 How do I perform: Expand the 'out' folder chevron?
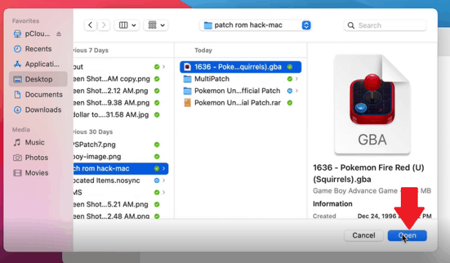coord(164,67)
